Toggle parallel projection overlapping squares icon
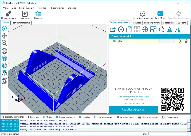Screen dimensions: 191x136 (x=4, y=81)
